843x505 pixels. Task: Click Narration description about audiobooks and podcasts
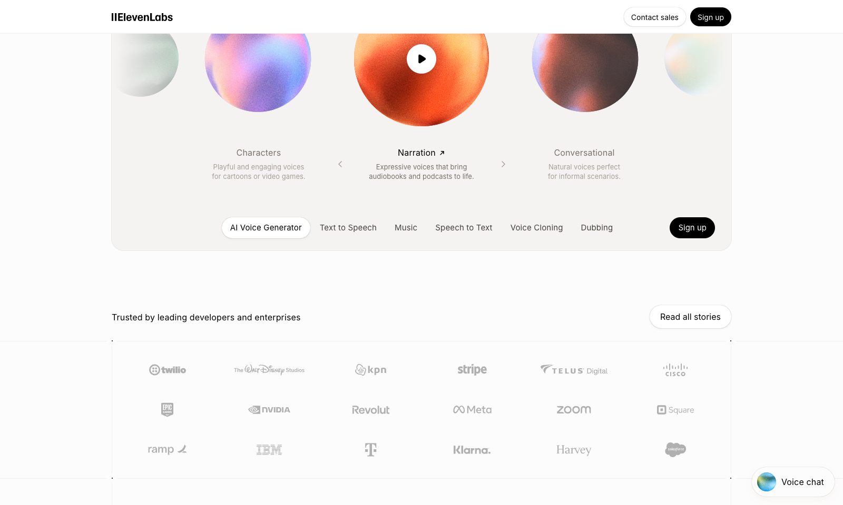421,171
